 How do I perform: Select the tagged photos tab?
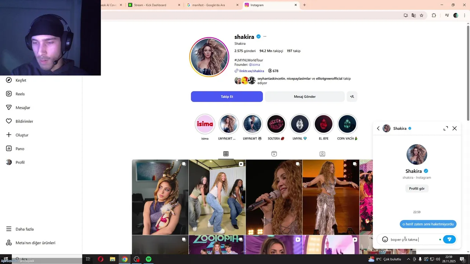[x=322, y=154]
